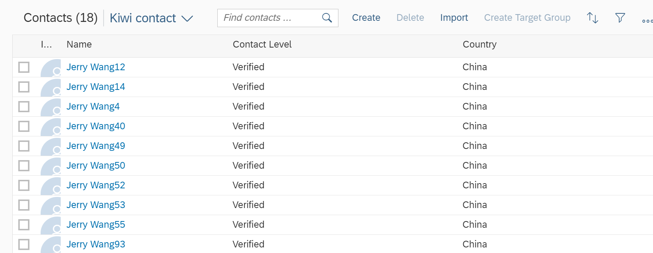The height and width of the screenshot is (253, 653).
Task: Click the Name column header
Action: 79,45
